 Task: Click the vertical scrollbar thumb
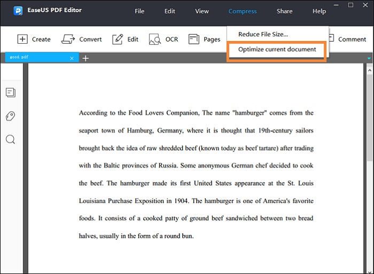370,118
